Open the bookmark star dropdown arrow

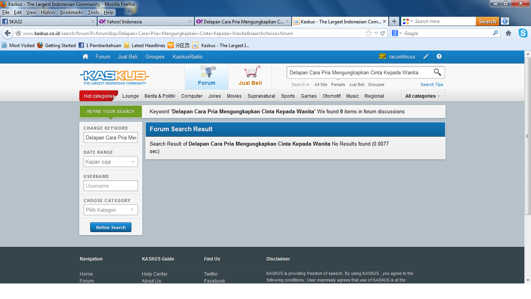[x=376, y=33]
